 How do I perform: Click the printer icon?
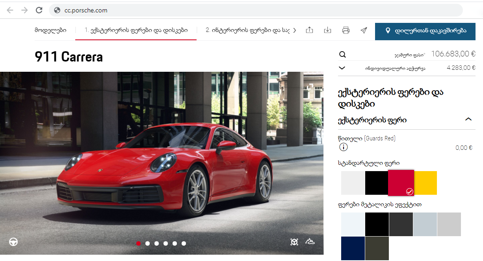[x=346, y=30]
